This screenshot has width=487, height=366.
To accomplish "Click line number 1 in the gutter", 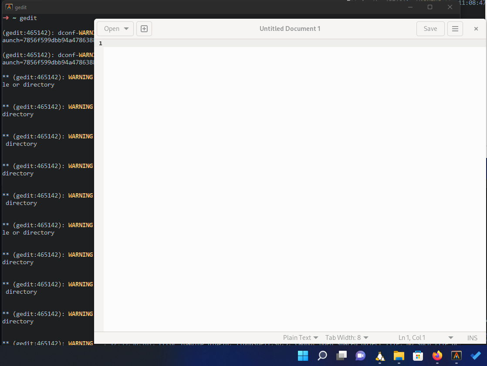I will (100, 44).
